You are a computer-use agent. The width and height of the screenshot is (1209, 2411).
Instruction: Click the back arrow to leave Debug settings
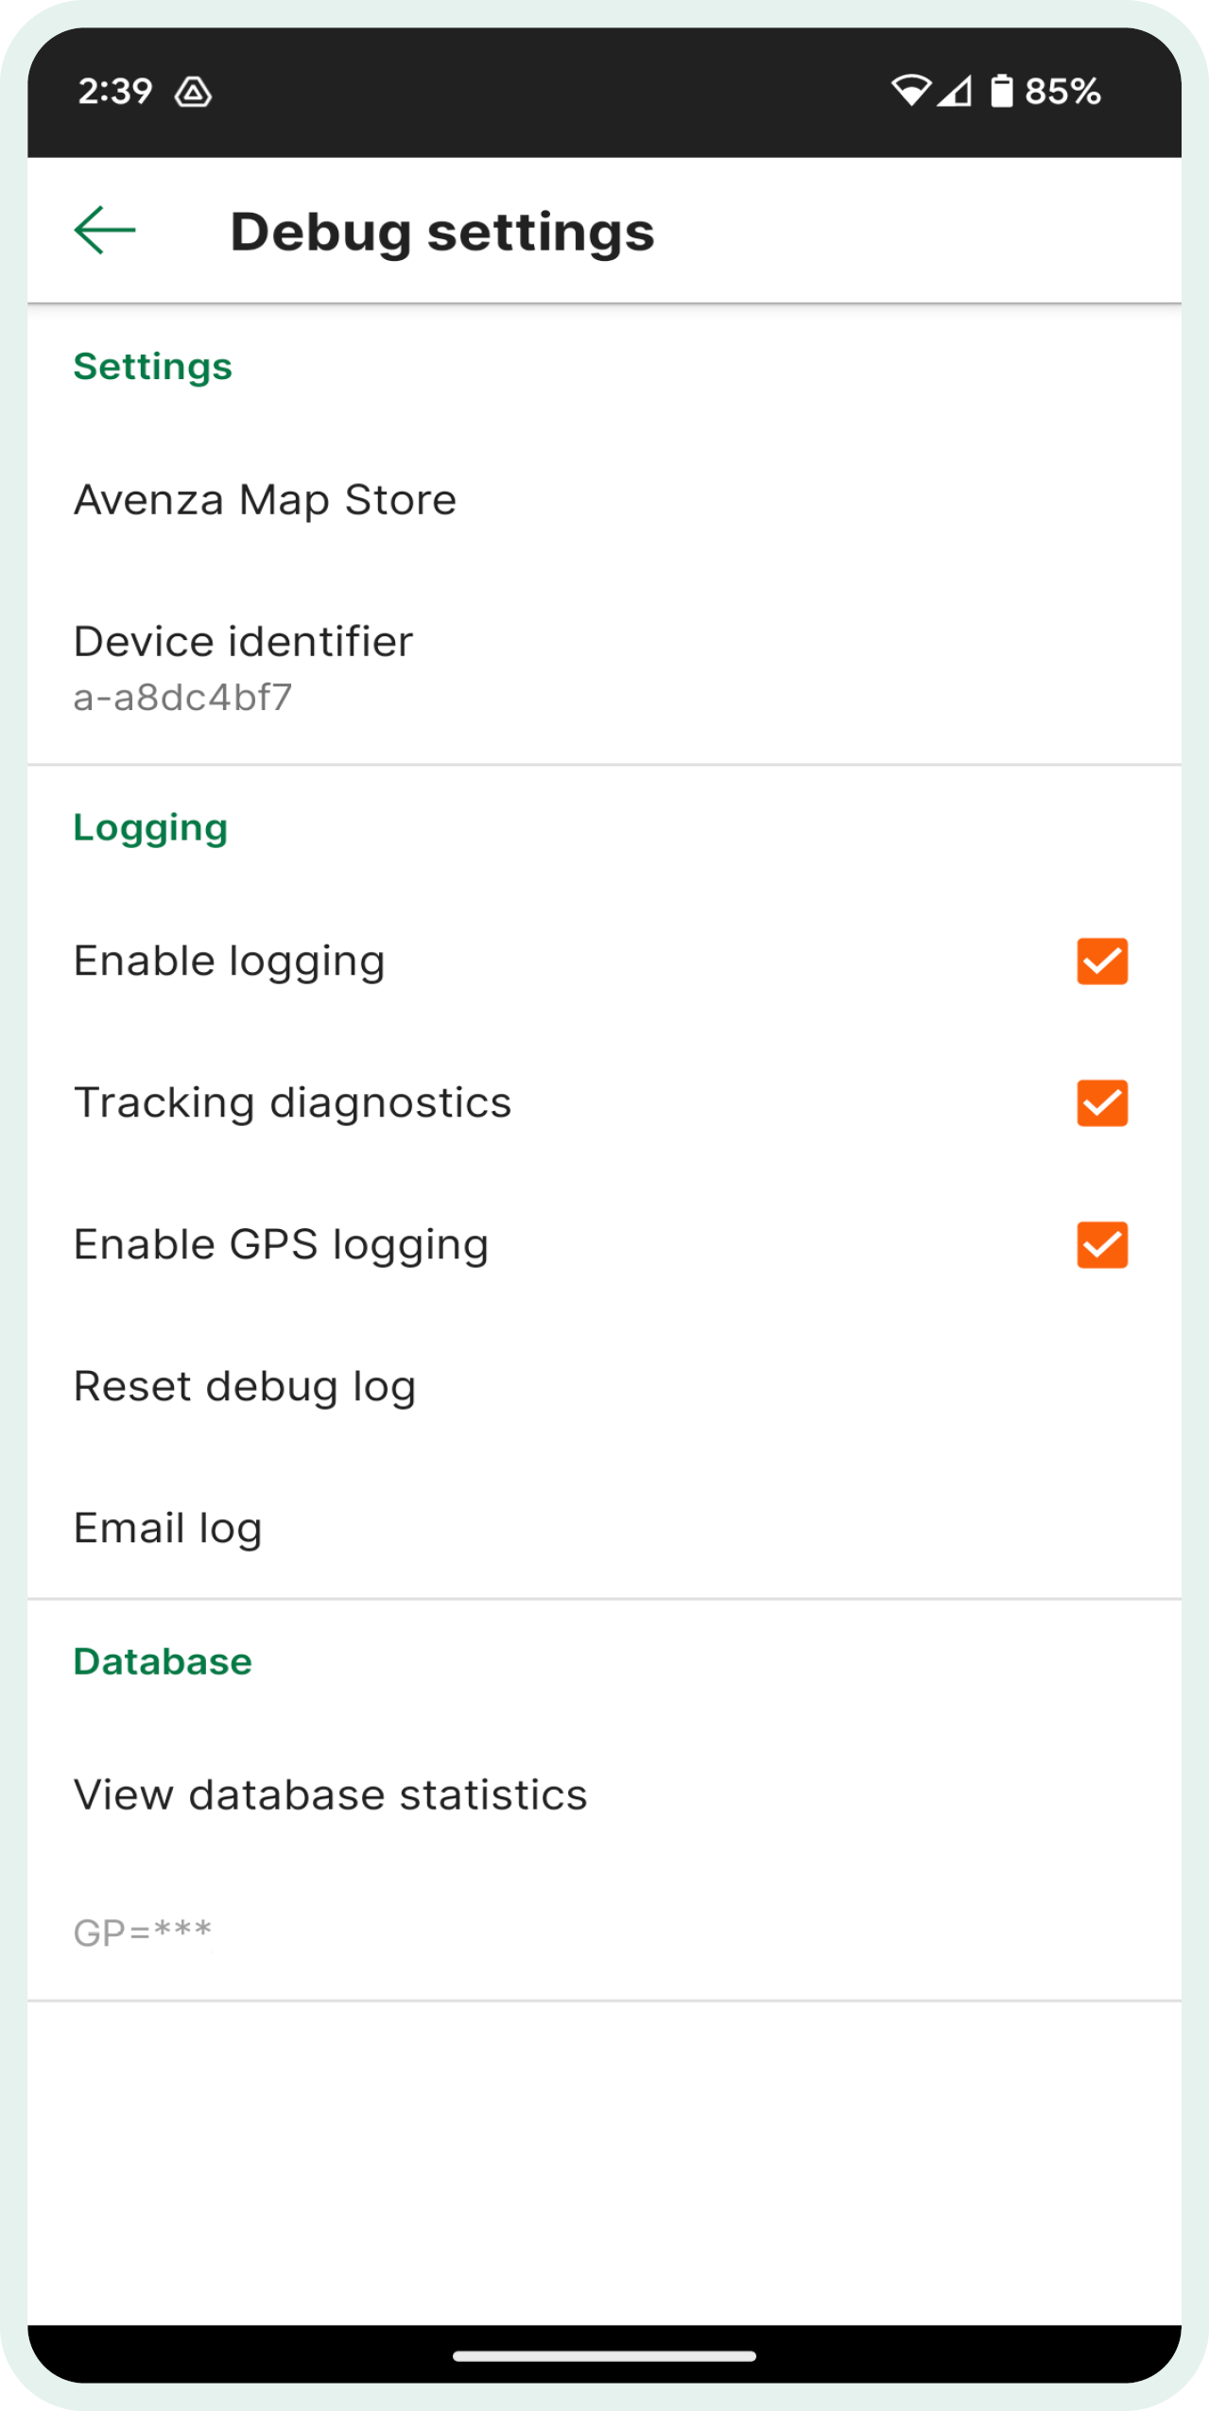click(x=103, y=230)
